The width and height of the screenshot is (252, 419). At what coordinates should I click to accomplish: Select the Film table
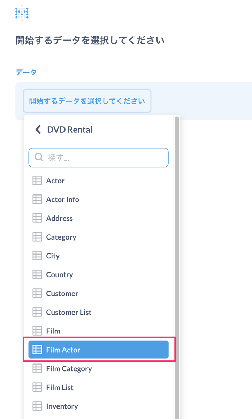(x=53, y=331)
